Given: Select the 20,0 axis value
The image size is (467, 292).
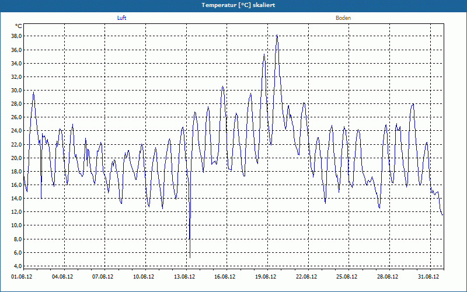Looking at the screenshot, I should point(17,158).
